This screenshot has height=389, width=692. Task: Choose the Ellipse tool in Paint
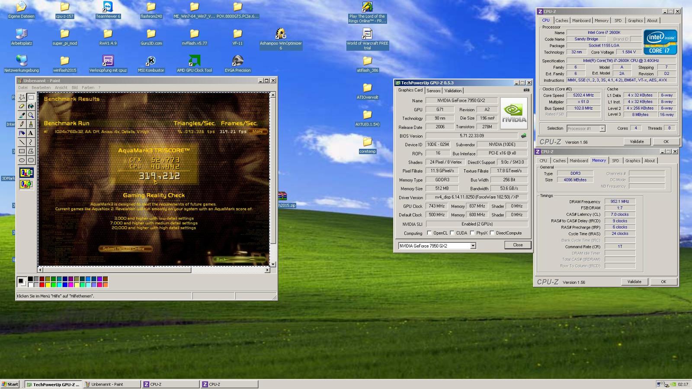click(x=22, y=160)
